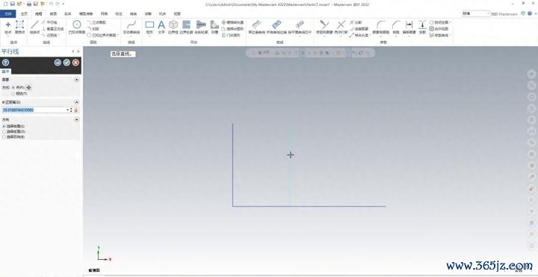Open the offset distance dropdown arrow
This screenshot has height=277, width=538.
click(67, 110)
